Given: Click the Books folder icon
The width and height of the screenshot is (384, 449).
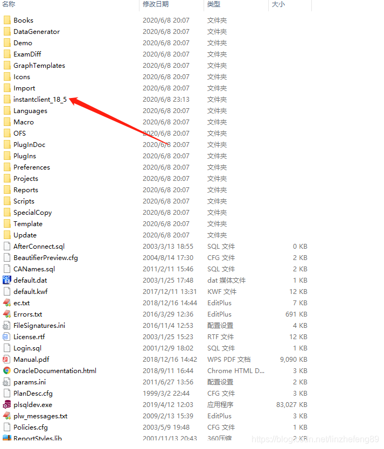Looking at the screenshot, I should coord(7,20).
